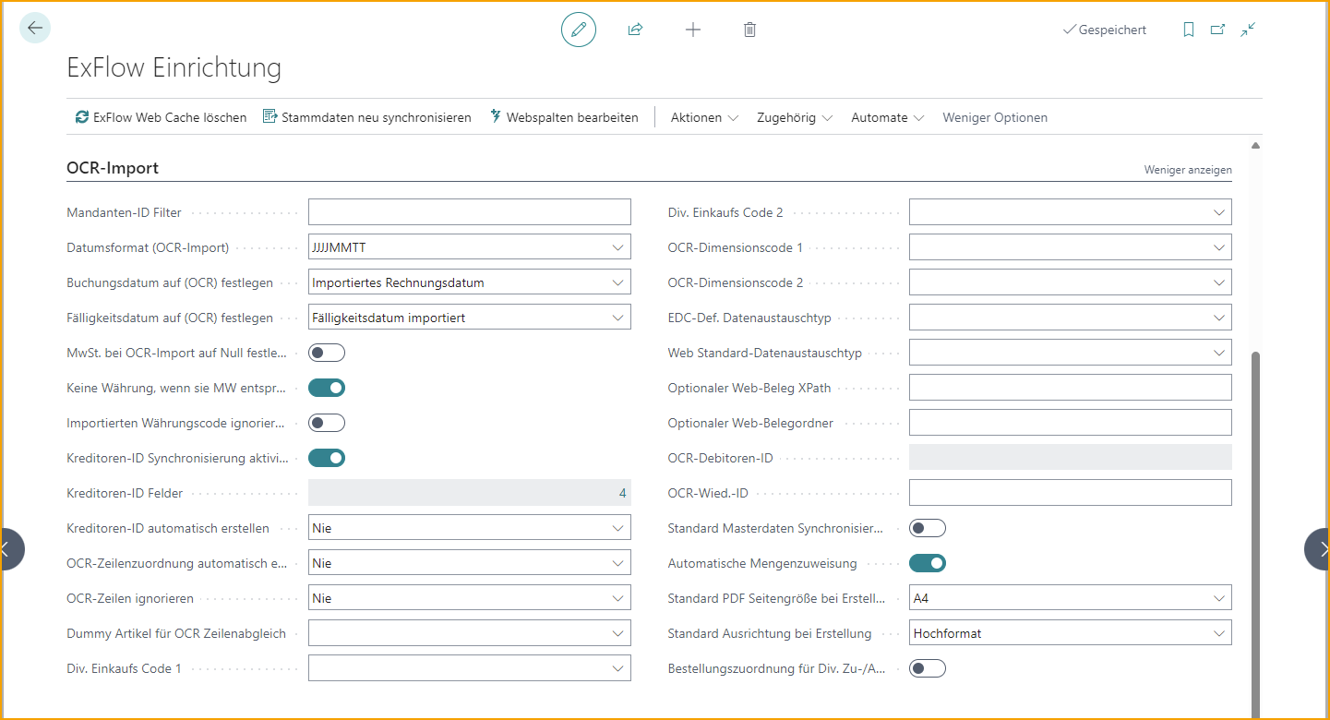The width and height of the screenshot is (1330, 720).
Task: Open the Zugehörig menu
Action: (795, 117)
